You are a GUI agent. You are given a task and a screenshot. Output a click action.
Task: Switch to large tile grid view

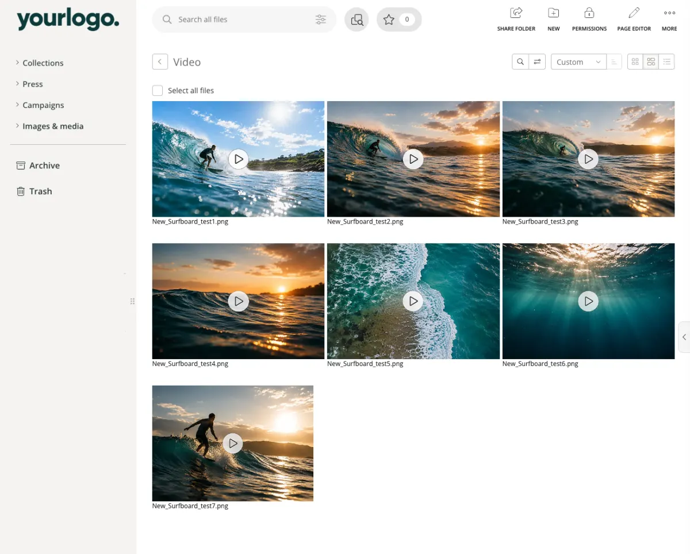[x=651, y=62]
